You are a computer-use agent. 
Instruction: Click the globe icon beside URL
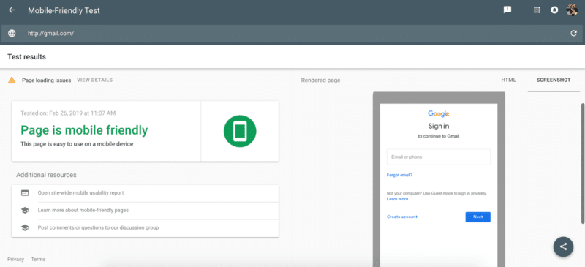coord(12,33)
